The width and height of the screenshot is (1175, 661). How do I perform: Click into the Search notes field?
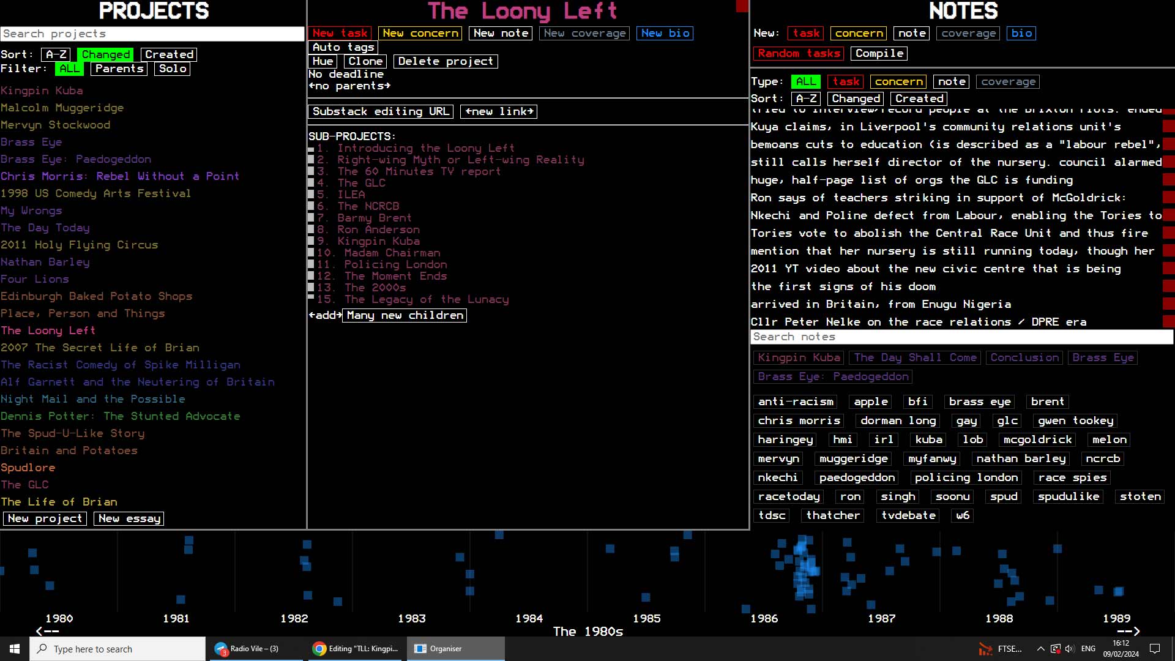pyautogui.click(x=961, y=337)
